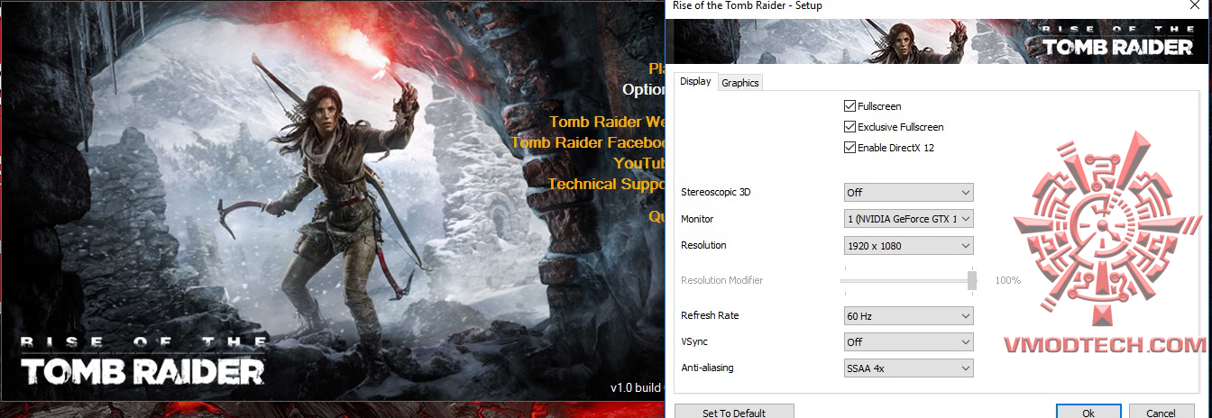
Task: Click the Play entry in the launcher menu
Action: [656, 68]
